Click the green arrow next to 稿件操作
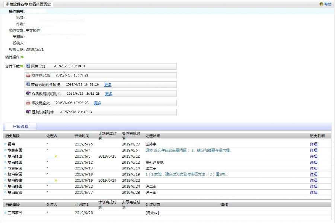335x223 pixels. [x=22, y=57]
